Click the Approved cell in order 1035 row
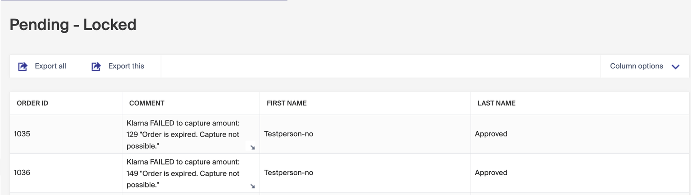 491,134
